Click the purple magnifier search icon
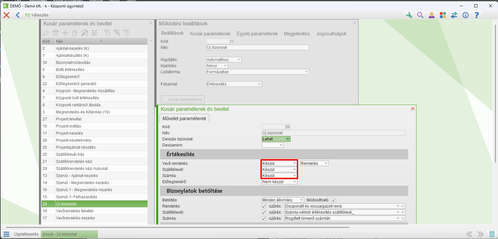Screen dimensions: 498x239 [420, 15]
